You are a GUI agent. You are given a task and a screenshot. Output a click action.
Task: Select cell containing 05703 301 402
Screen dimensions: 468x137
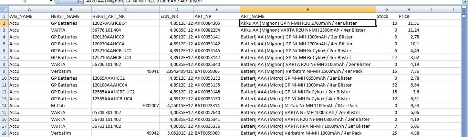(x=125, y=112)
